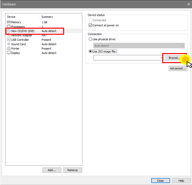Viewport: 192px width, 185px height.
Task: Open Help for hardware settings
Action: pos(181,180)
